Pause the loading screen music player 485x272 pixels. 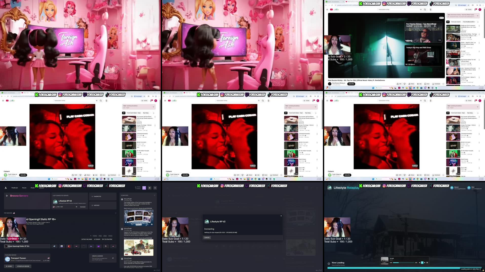pyautogui.click(x=422, y=263)
